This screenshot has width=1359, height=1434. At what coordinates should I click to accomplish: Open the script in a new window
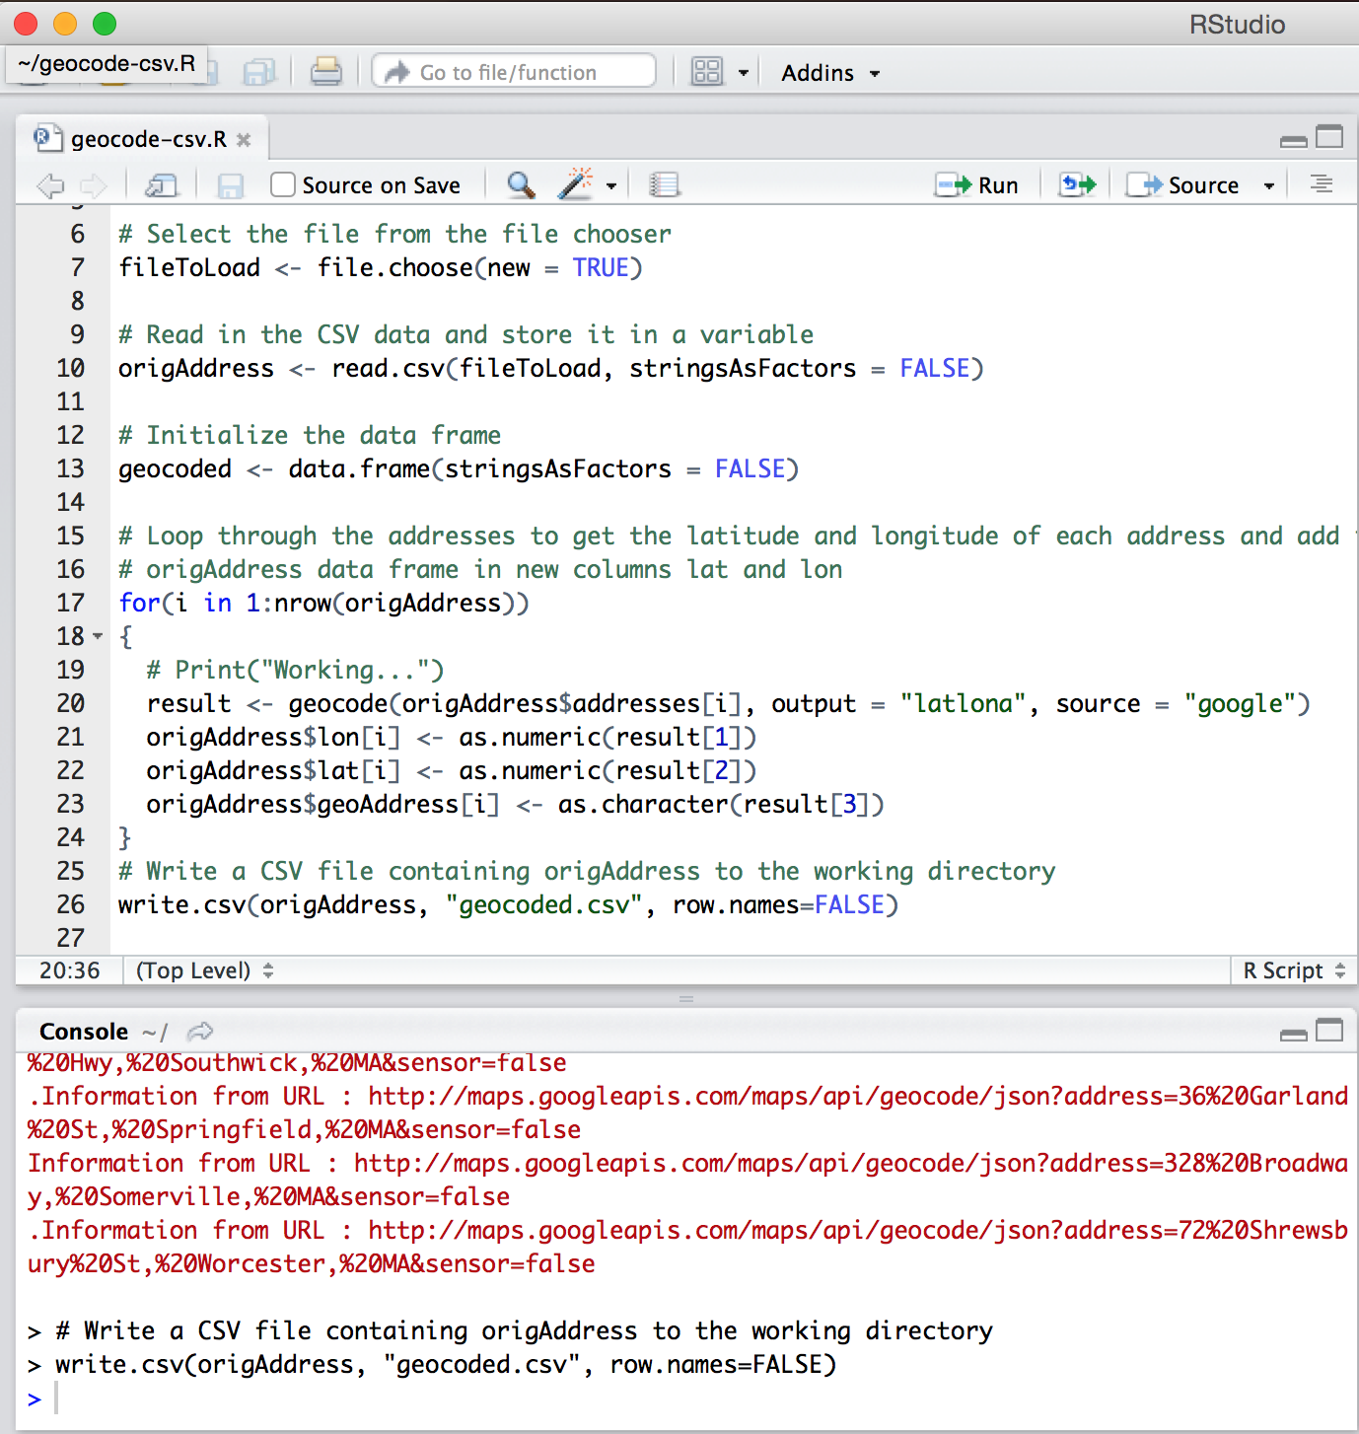162,185
